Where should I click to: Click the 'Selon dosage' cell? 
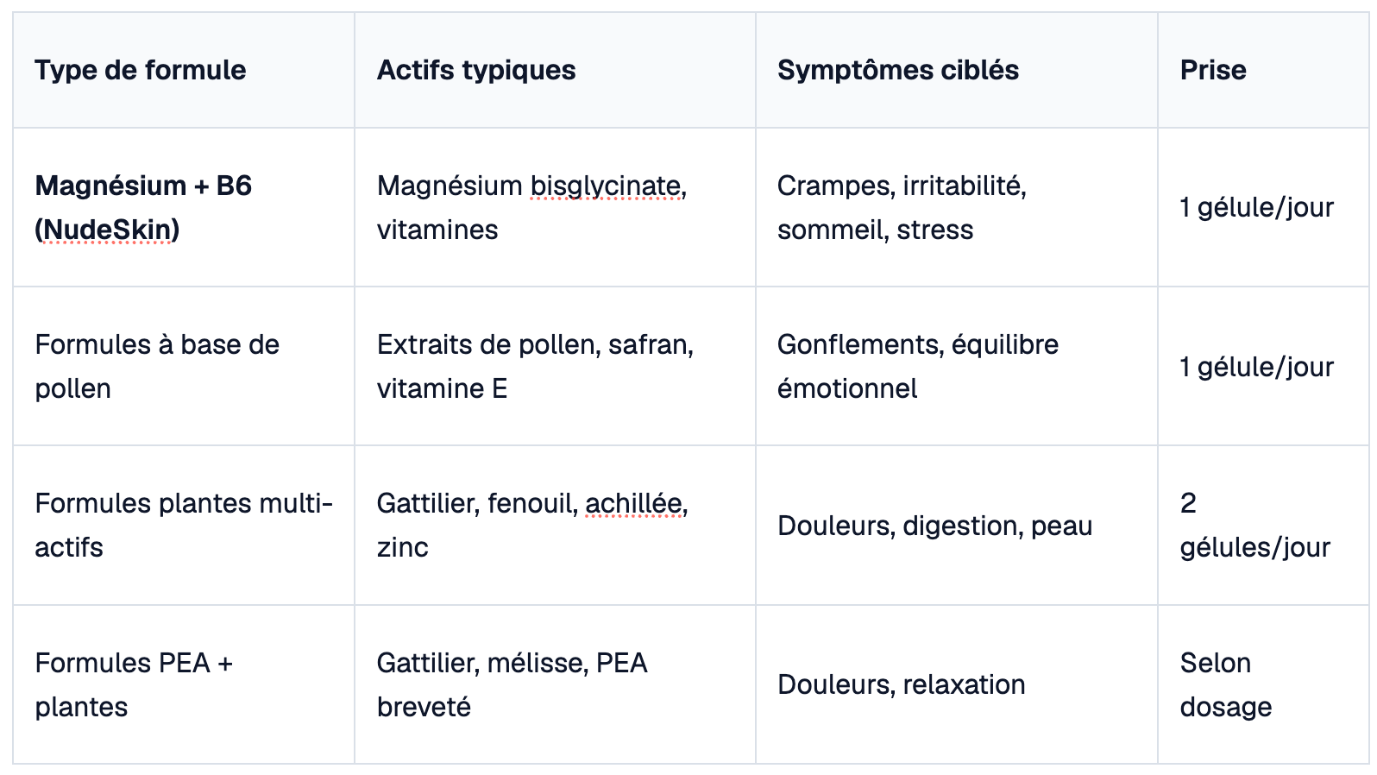(1263, 684)
